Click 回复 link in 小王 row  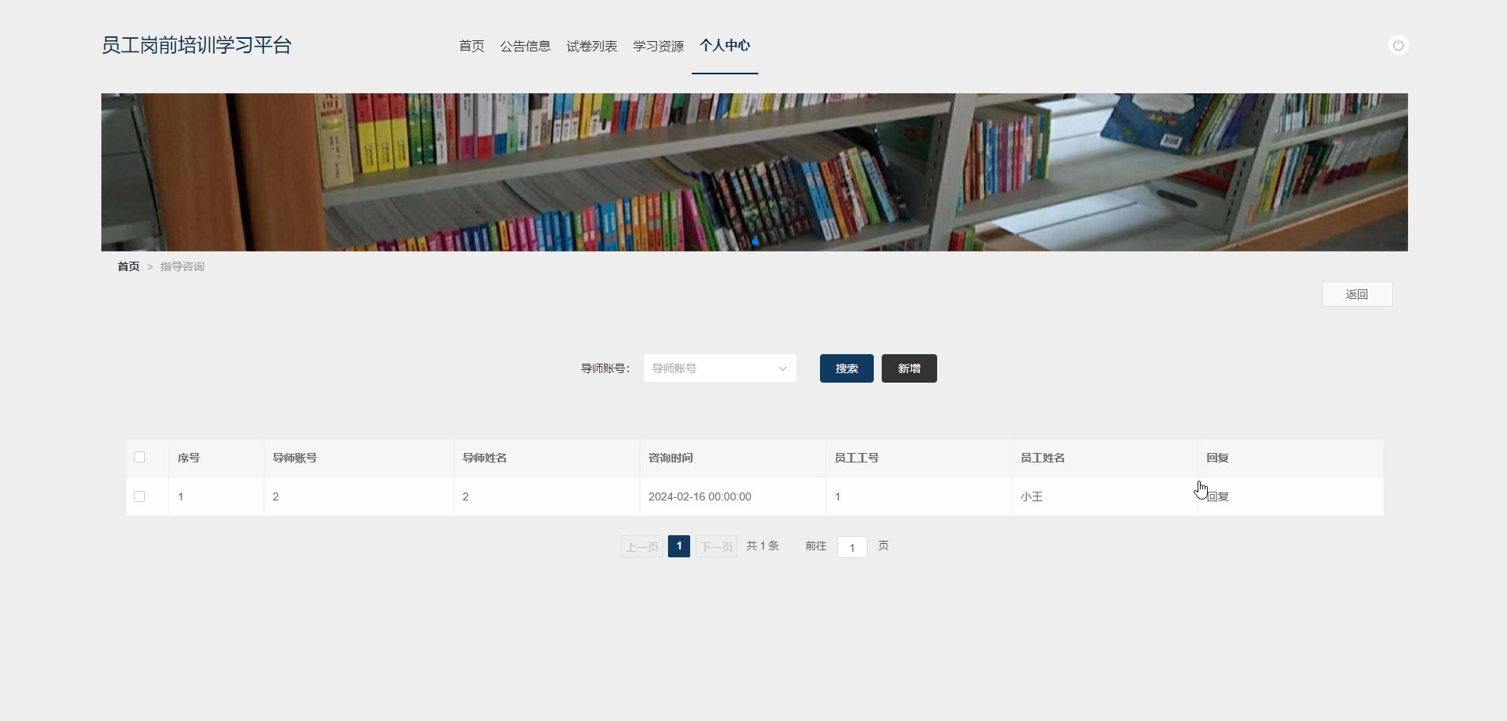(x=1217, y=496)
